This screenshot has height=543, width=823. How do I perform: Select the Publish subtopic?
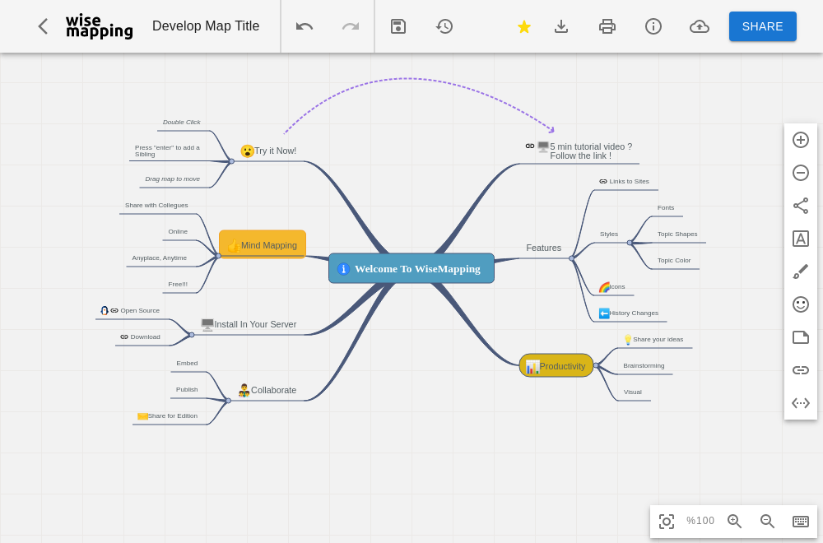click(x=187, y=390)
